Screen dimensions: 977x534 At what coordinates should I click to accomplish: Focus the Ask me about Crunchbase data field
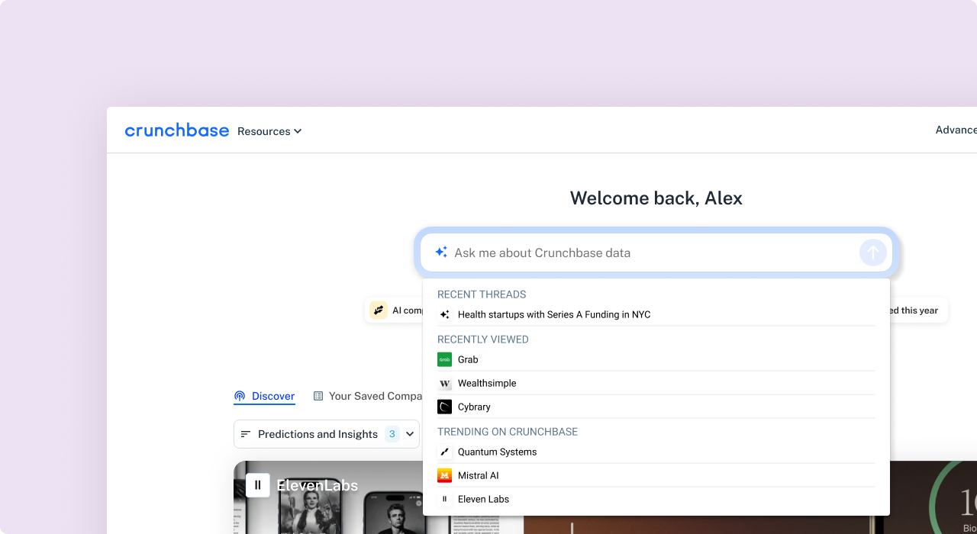(656, 253)
